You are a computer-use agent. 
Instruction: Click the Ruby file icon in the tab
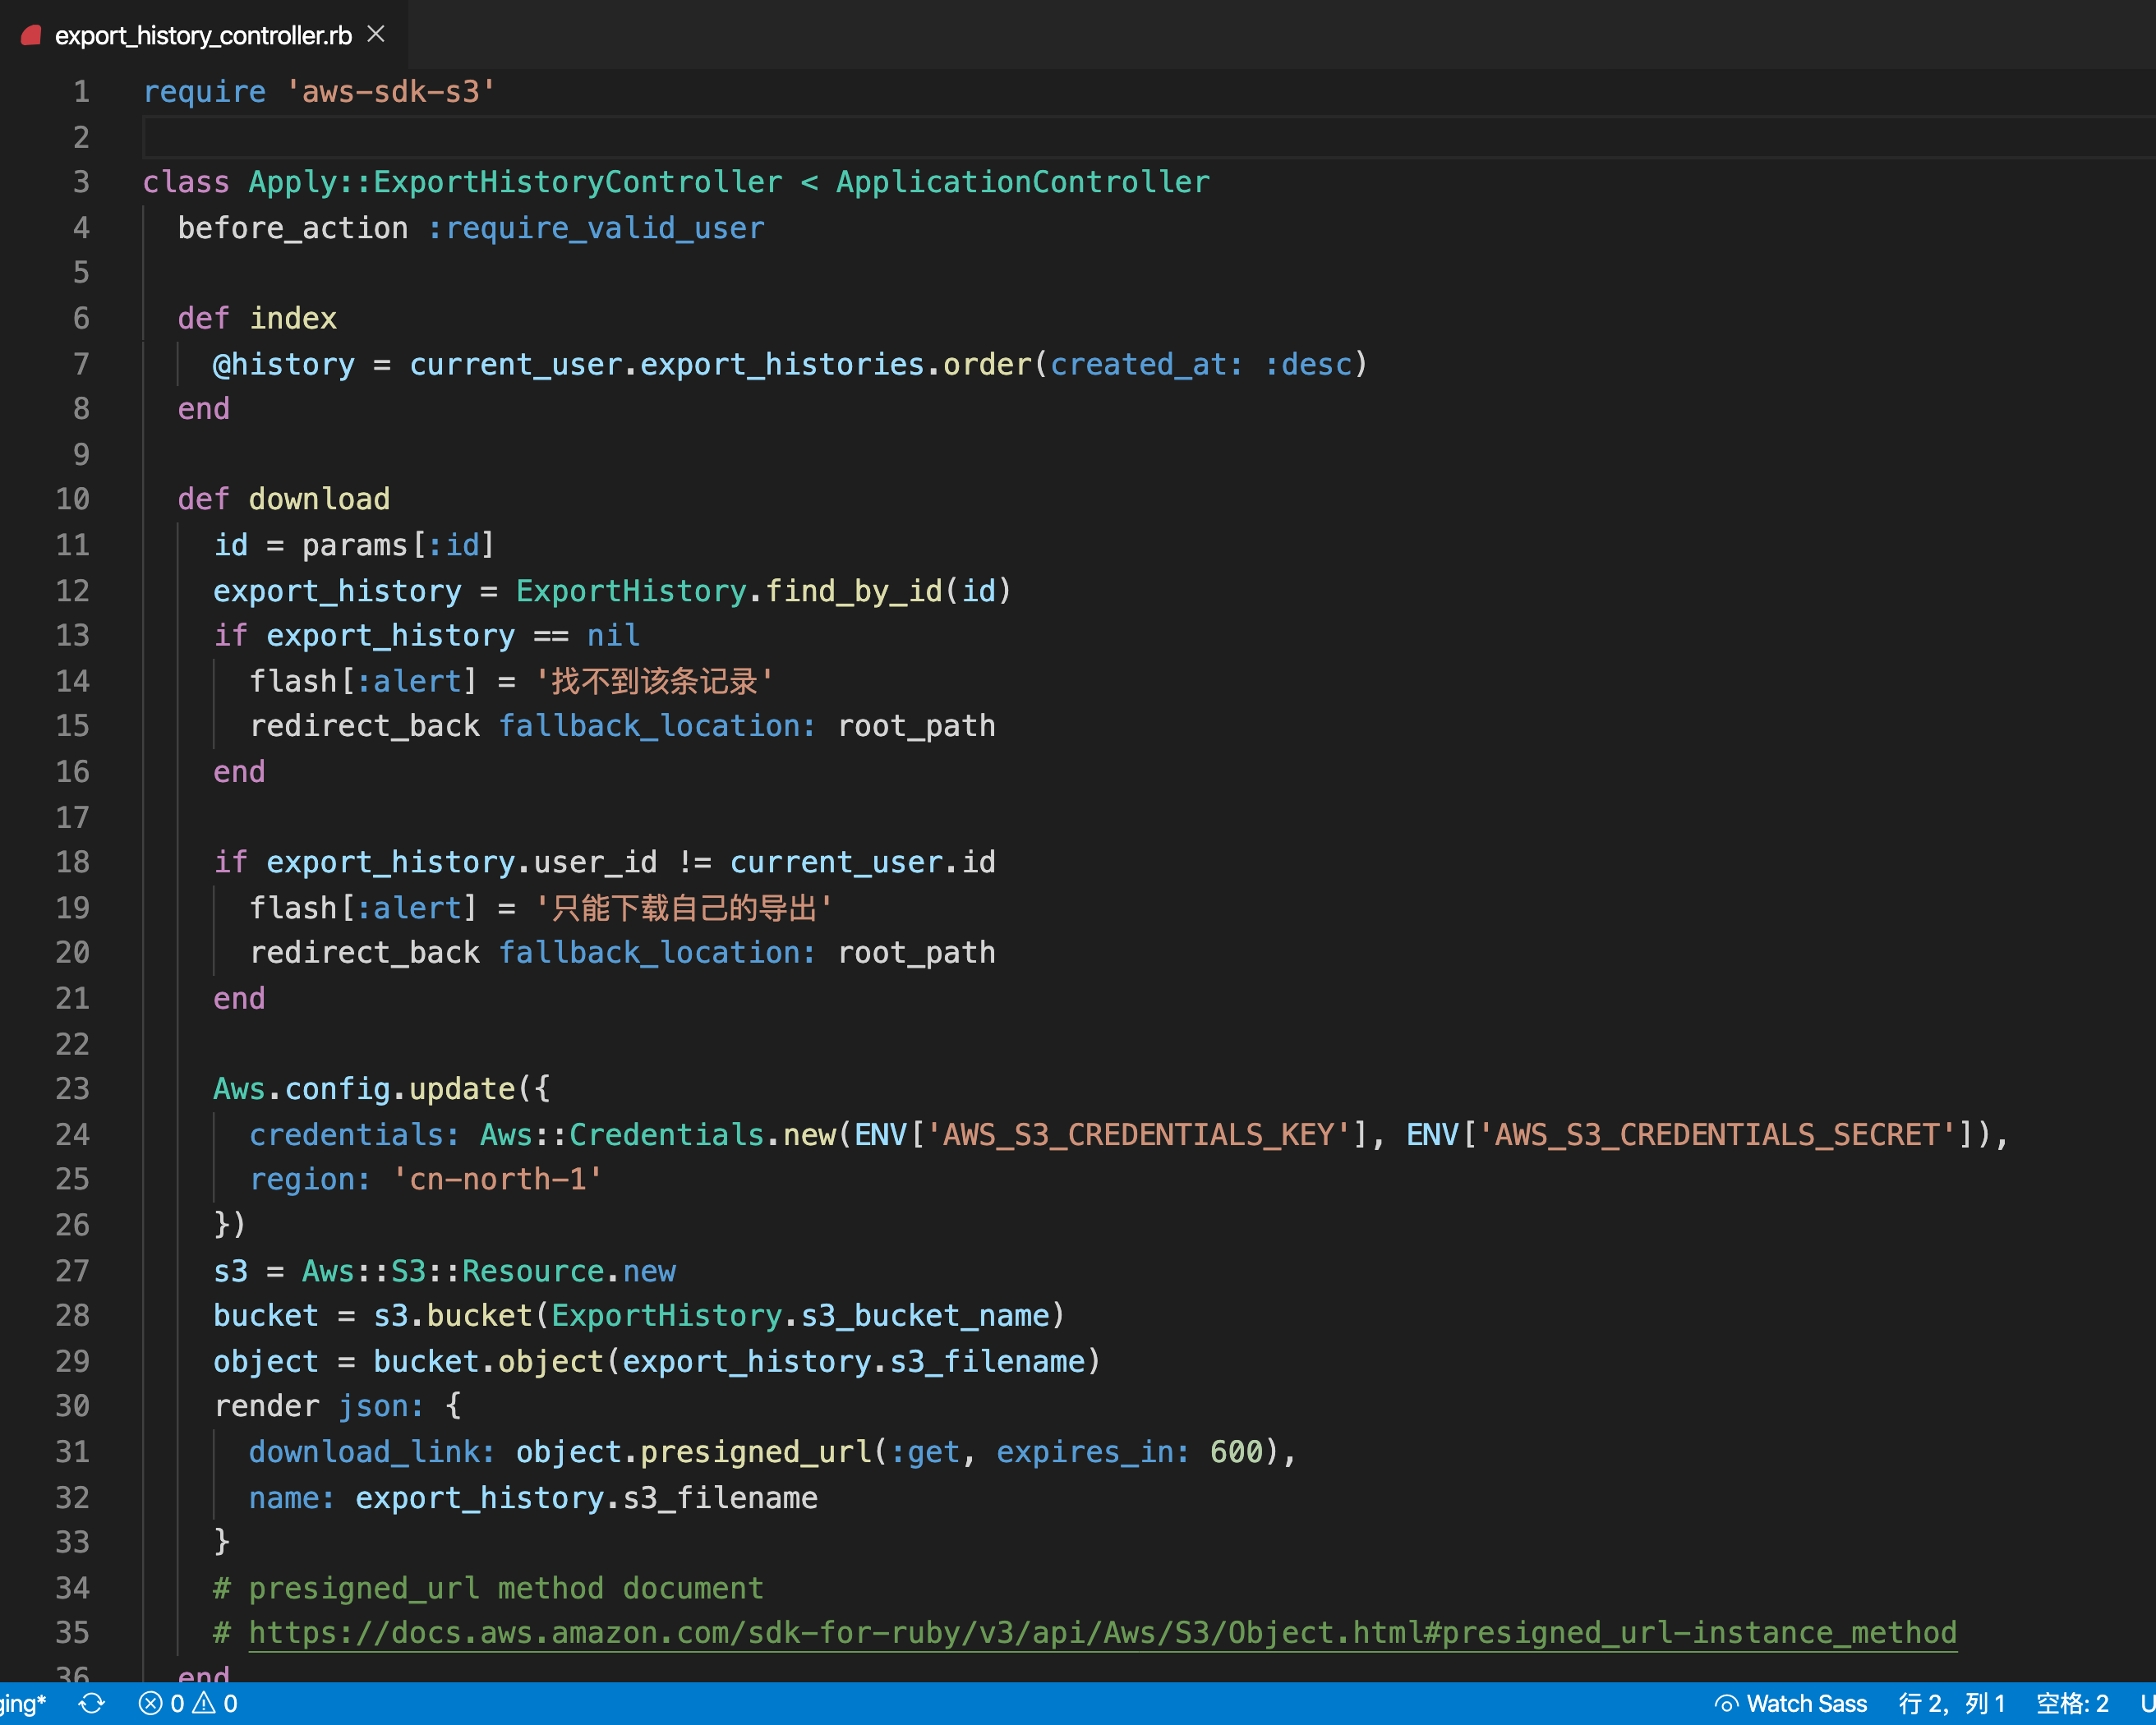31,35
